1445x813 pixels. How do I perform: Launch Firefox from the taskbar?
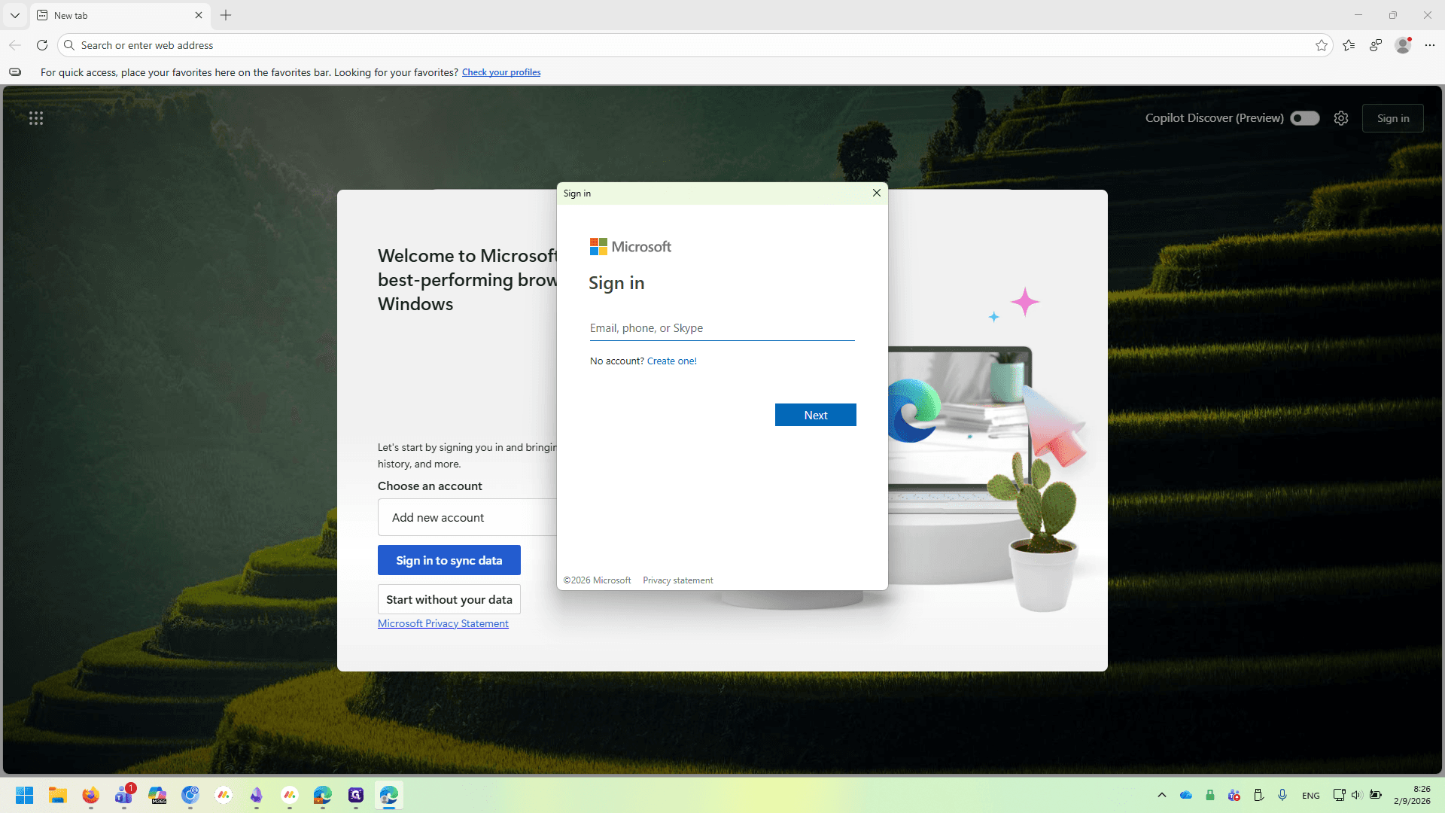(x=91, y=795)
